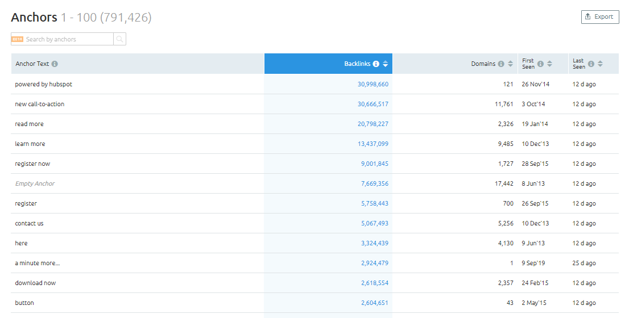The image size is (629, 318).
Task: Click first seen date 9 Sep'19
Action: pyautogui.click(x=533, y=263)
